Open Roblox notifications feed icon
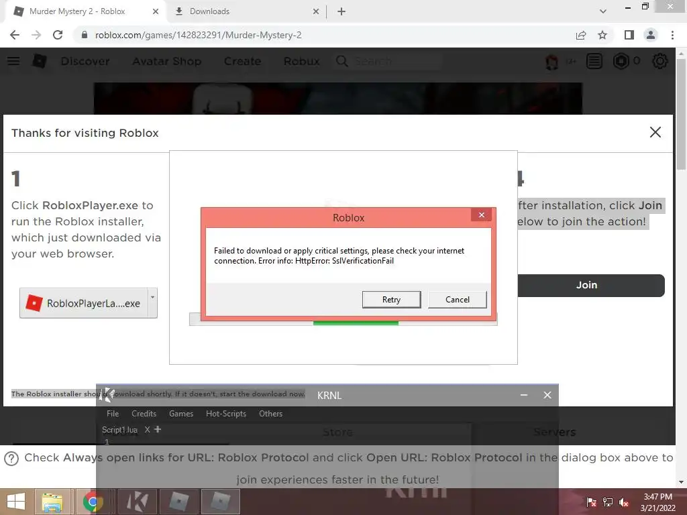Viewport: 687px width, 515px height. (x=594, y=61)
